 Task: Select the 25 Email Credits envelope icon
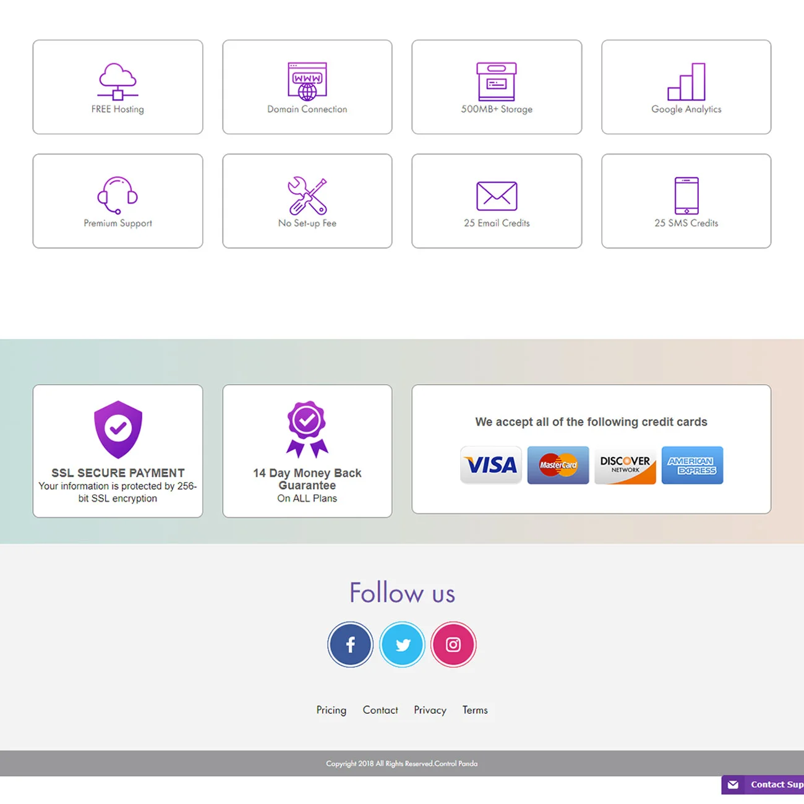pyautogui.click(x=496, y=195)
